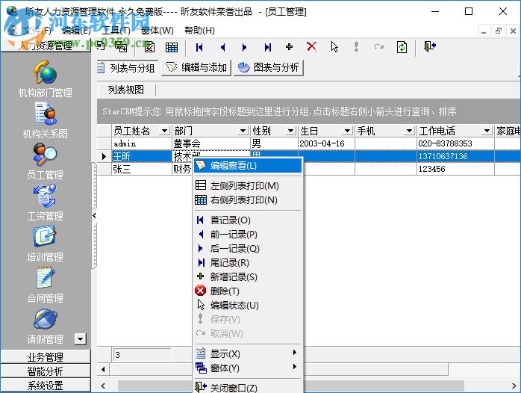
Task: Open 培训管理 sidebar module
Action: [x=46, y=244]
